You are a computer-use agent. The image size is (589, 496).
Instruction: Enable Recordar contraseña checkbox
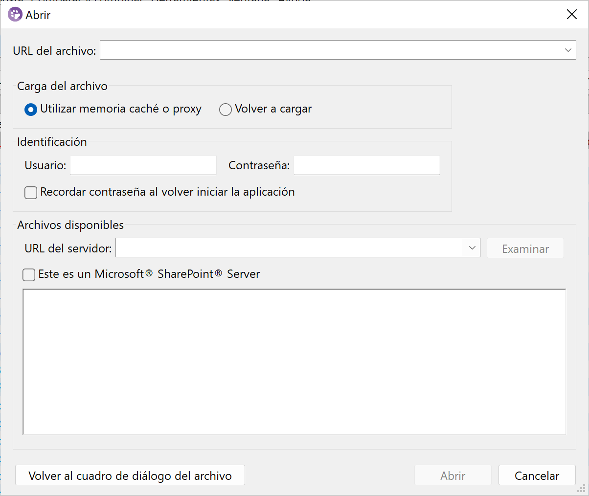[31, 193]
